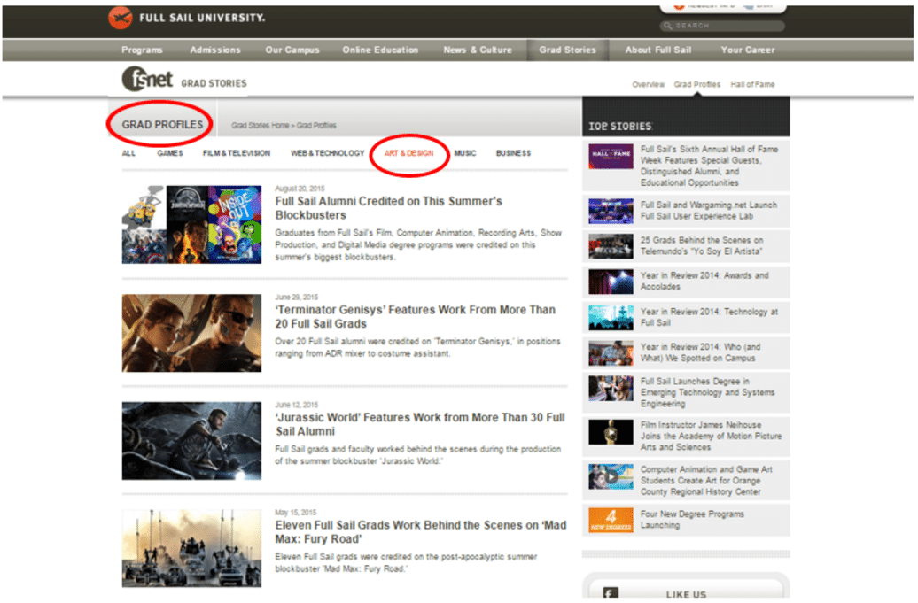Viewport: 918px width, 603px height.
Task: Select the Games category filter
Action: [170, 153]
